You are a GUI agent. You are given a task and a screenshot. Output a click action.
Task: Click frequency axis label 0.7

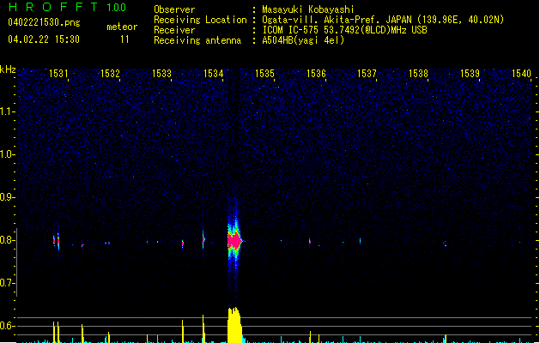tap(7, 283)
